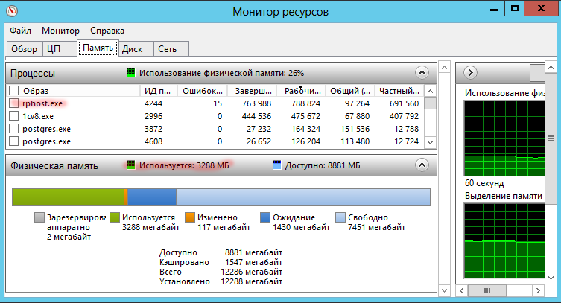The image size is (561, 303).
Task: Switch to the Обзор tab
Action: (x=24, y=49)
